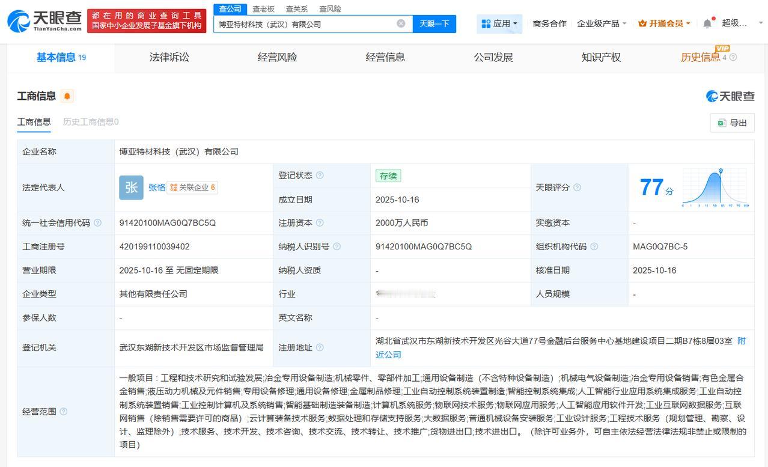Clear the search box with X icon
This screenshot has width=768, height=467.
click(x=401, y=23)
